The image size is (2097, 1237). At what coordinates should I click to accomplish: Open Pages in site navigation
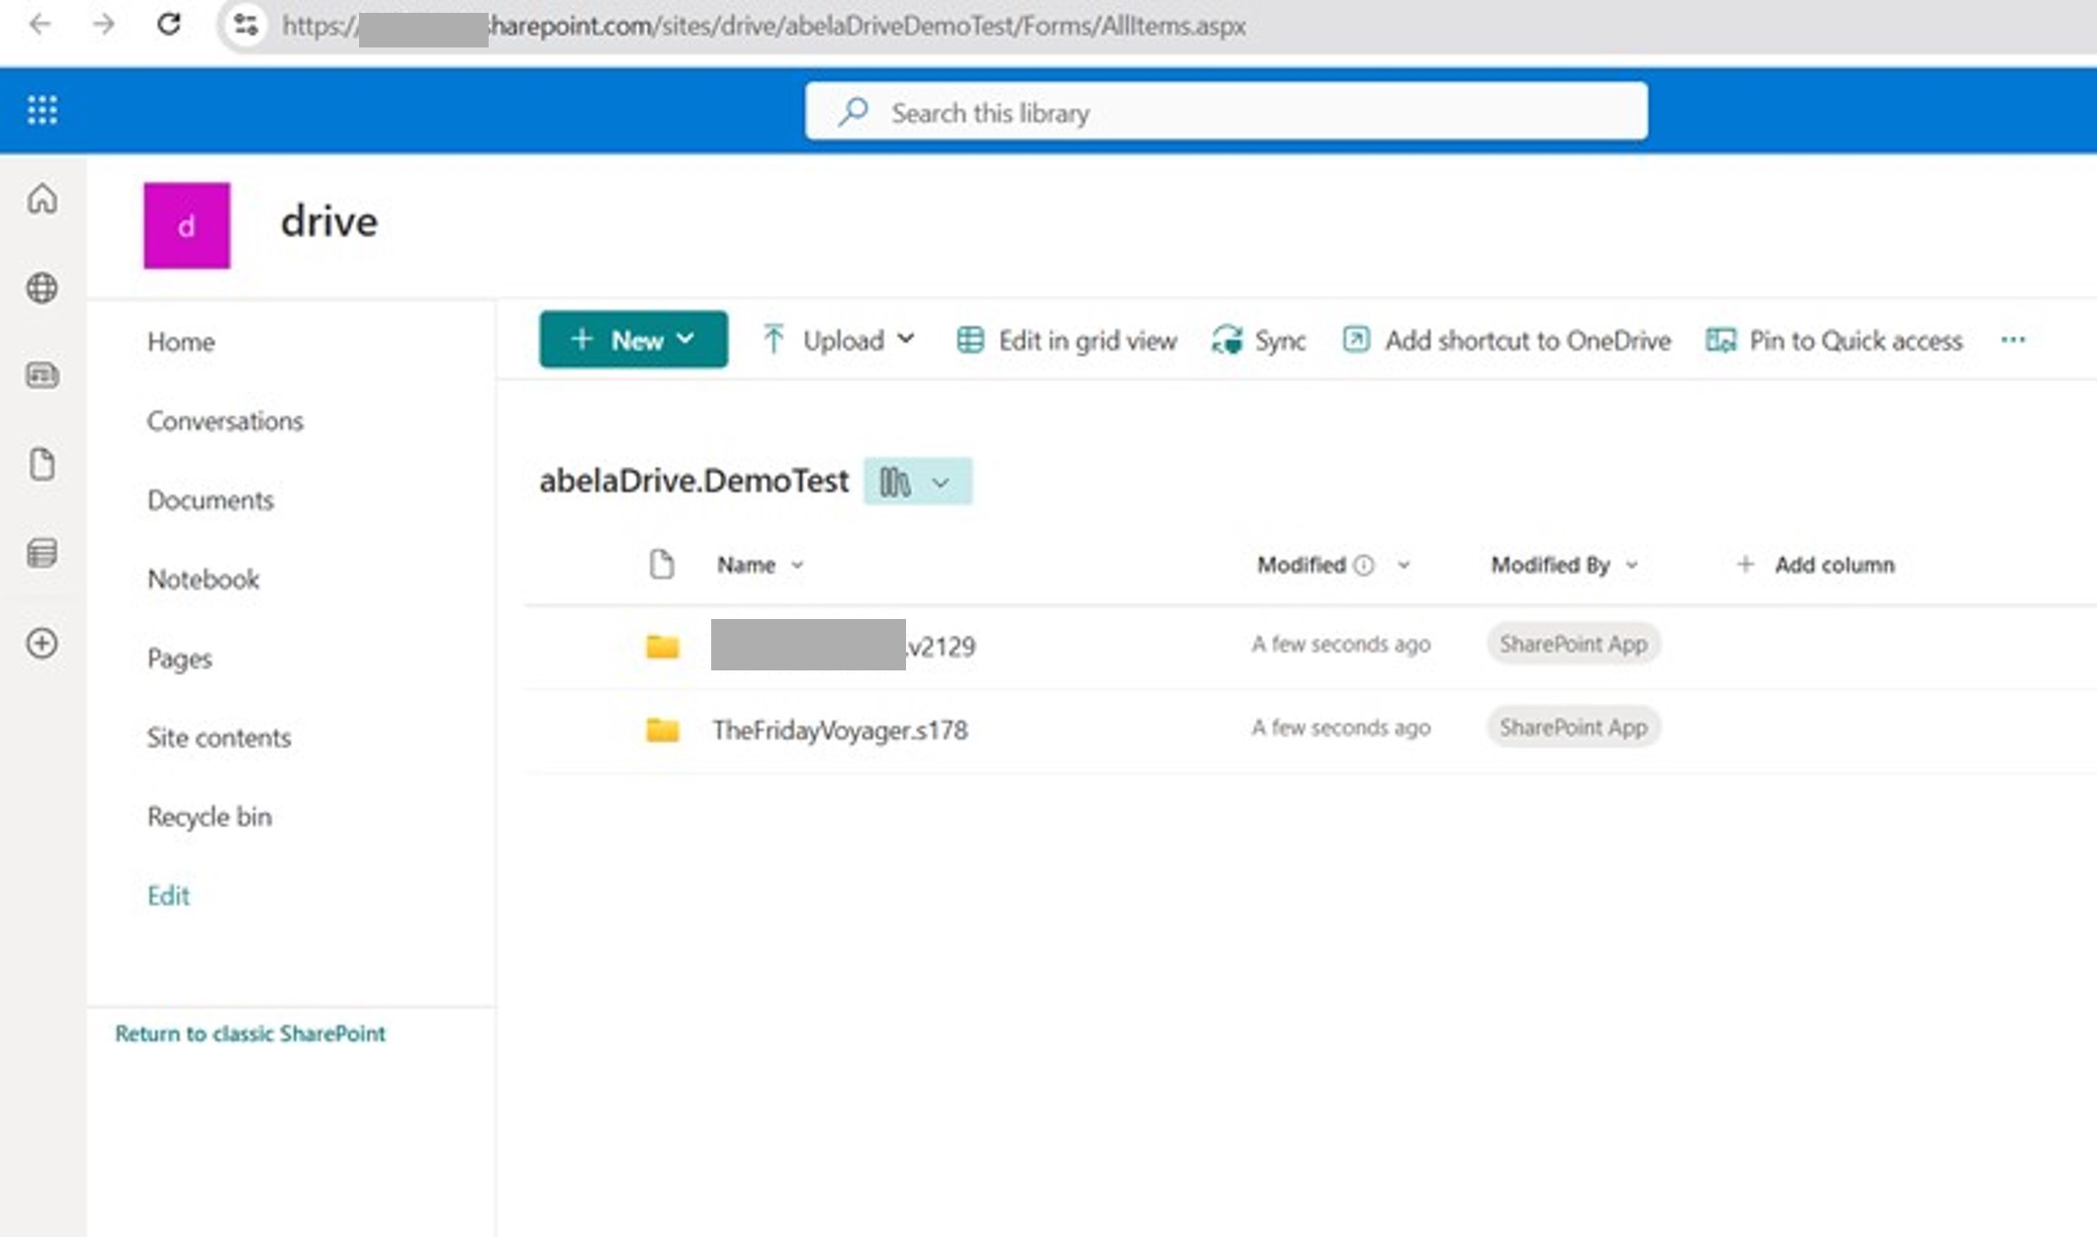180,659
